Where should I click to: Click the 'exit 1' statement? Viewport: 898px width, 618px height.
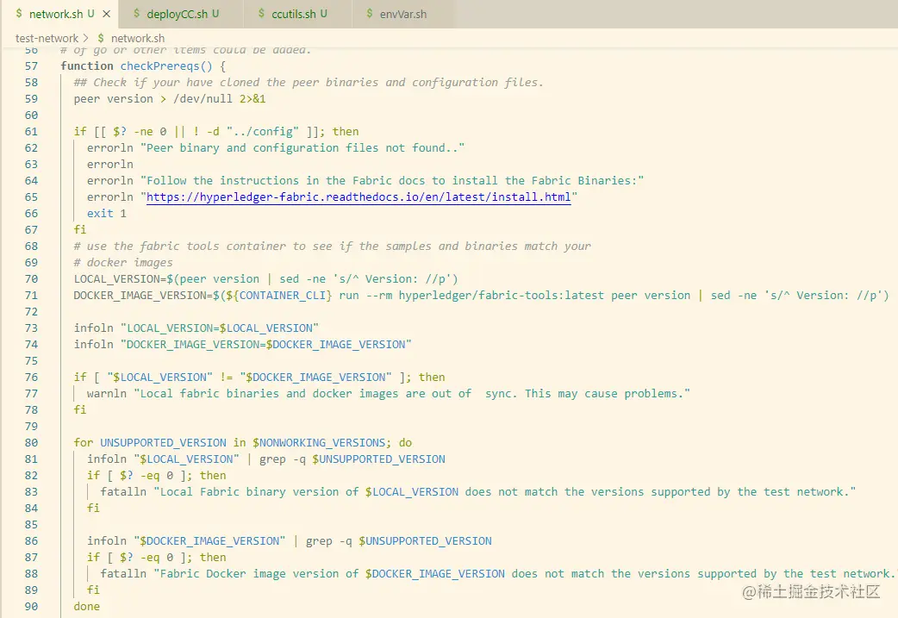coord(107,214)
